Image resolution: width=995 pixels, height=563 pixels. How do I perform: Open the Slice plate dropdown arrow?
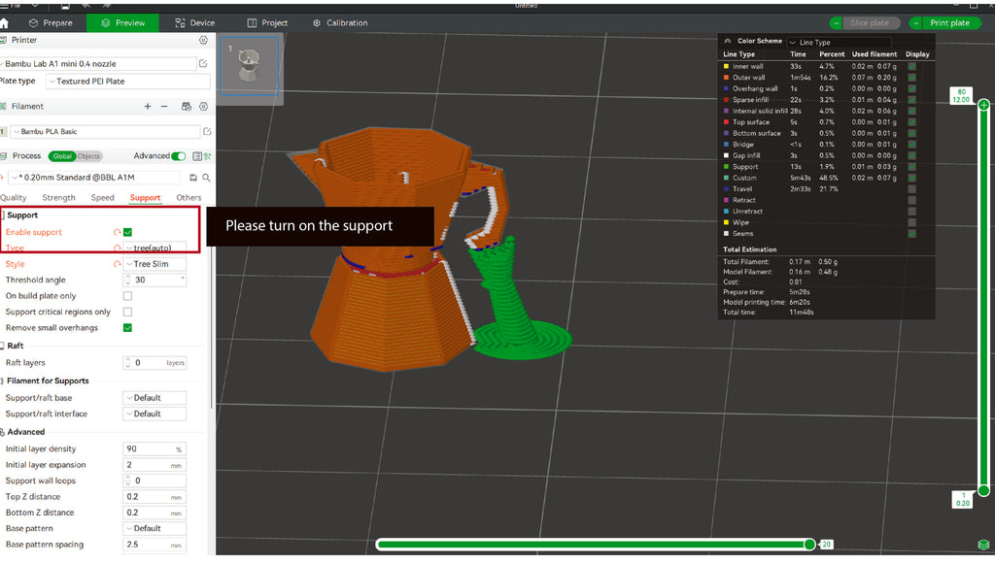tap(837, 23)
